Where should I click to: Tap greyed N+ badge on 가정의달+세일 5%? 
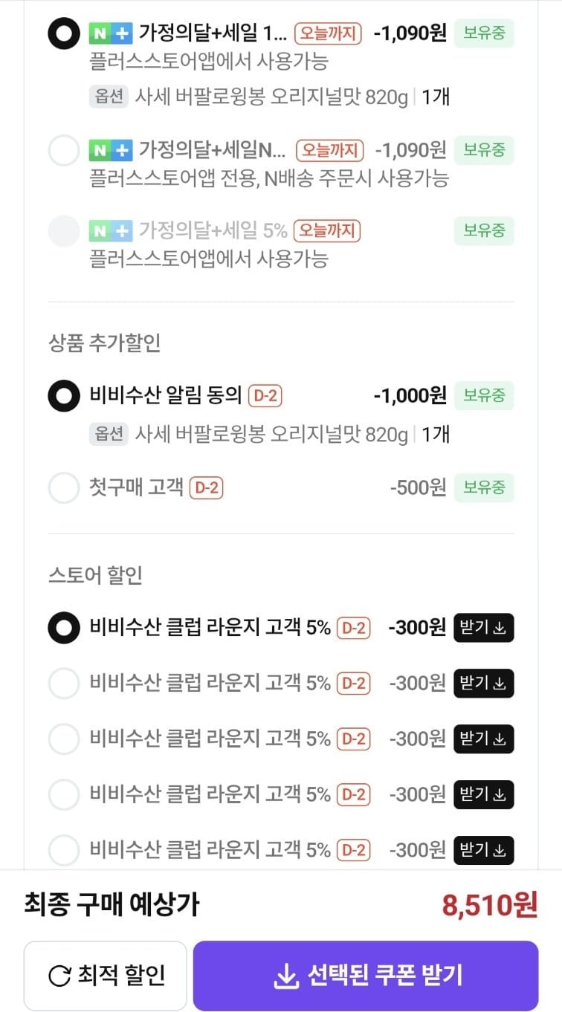(110, 231)
